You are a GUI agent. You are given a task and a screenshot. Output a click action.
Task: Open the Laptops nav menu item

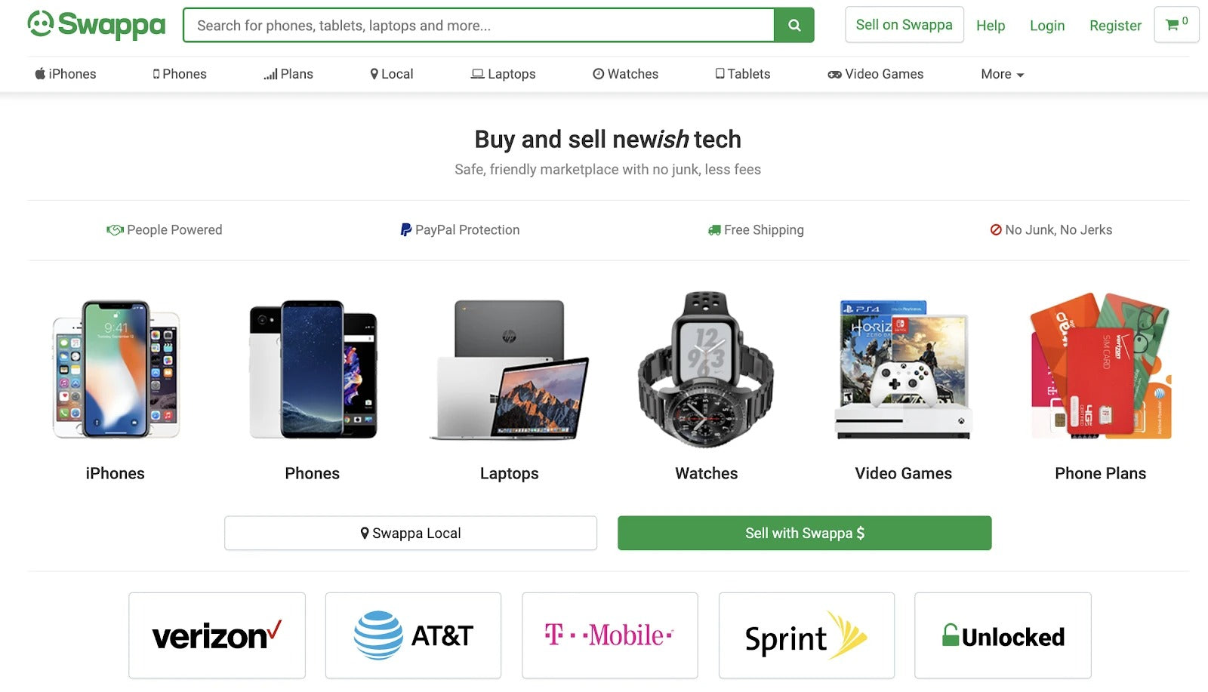pos(504,74)
